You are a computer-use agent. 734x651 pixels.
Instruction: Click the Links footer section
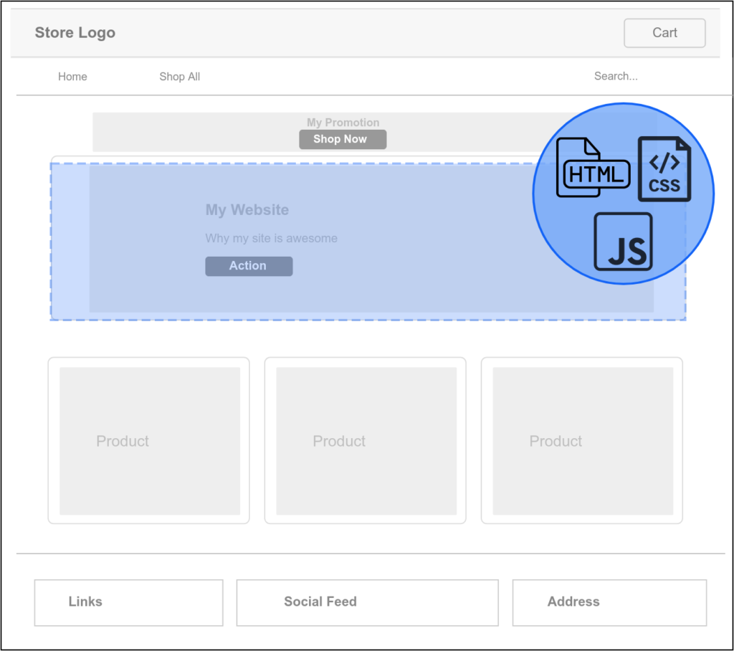click(x=128, y=602)
